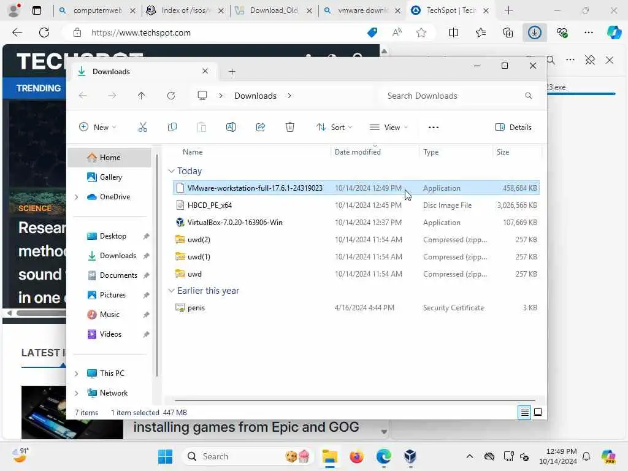Viewport: 628px width, 471px height.
Task: Expand Network in navigation pane
Action: pos(77,393)
